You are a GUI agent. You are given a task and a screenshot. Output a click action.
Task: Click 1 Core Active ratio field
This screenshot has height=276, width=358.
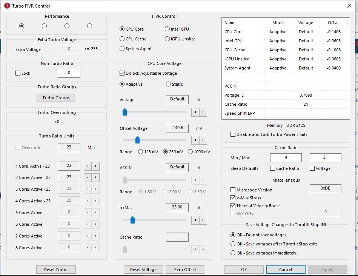pos(69,166)
